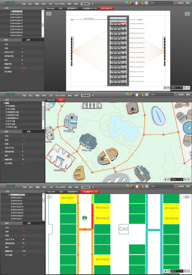The image size is (192, 275).
Task: Open the 导入 & 导出 menu above the rack diagram
Action: [60, 4]
